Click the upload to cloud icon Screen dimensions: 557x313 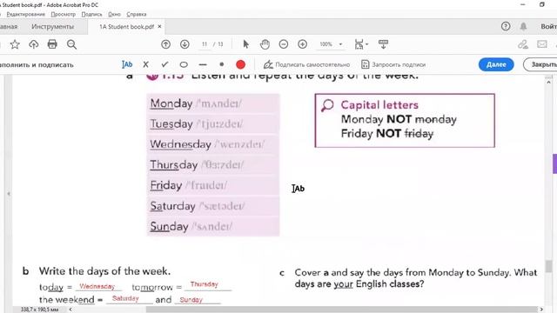pos(33,44)
